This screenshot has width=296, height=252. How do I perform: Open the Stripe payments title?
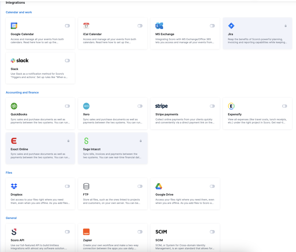167,114
